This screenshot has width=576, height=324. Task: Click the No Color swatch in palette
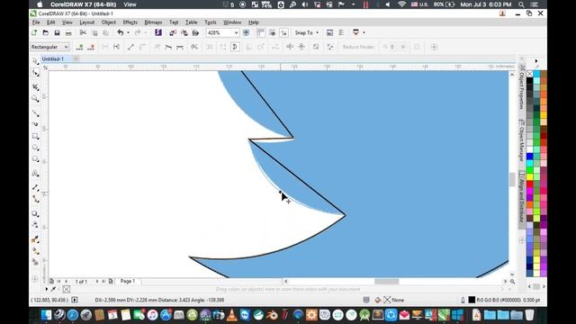[x=530, y=74]
